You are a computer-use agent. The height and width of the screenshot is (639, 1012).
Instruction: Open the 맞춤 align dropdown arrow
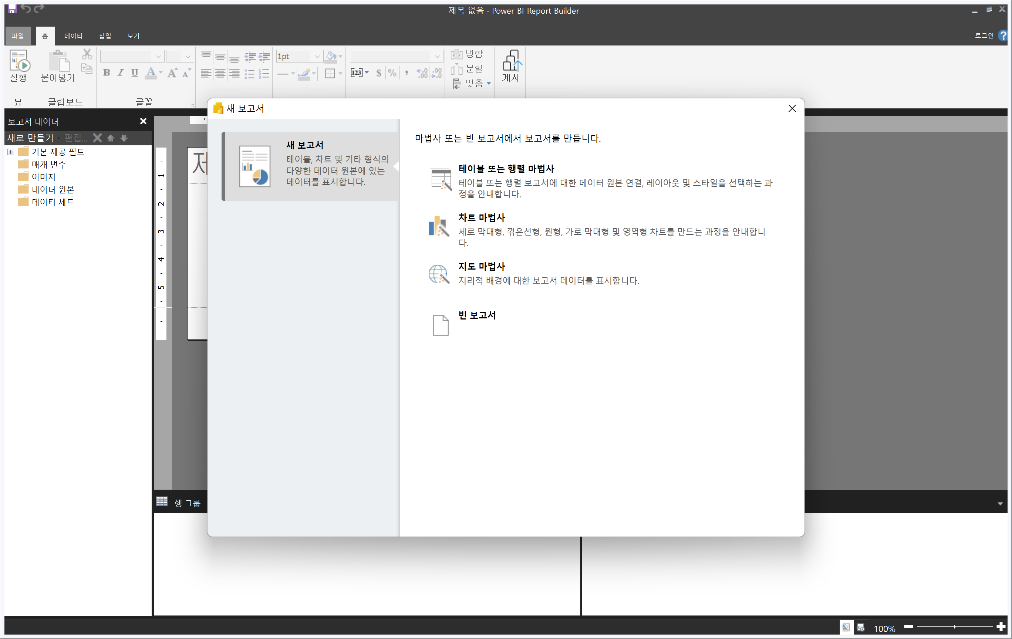489,84
